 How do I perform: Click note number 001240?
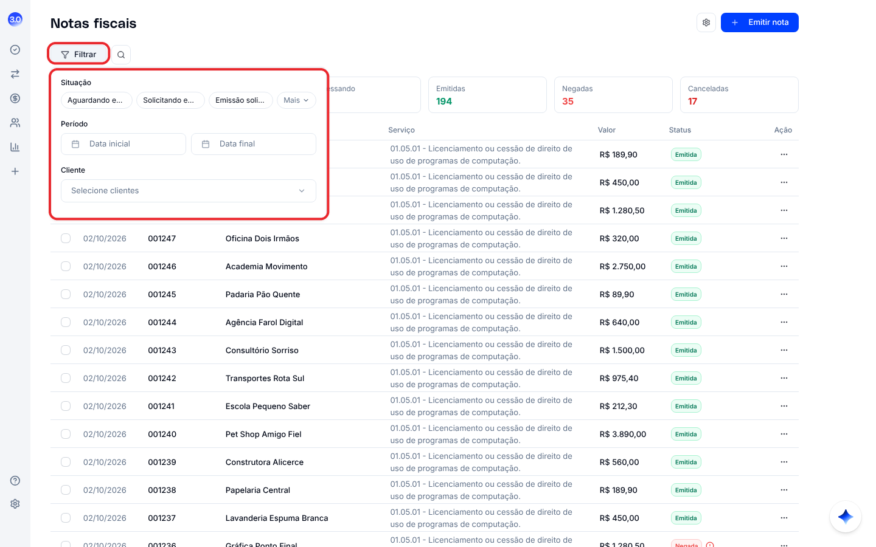162,434
